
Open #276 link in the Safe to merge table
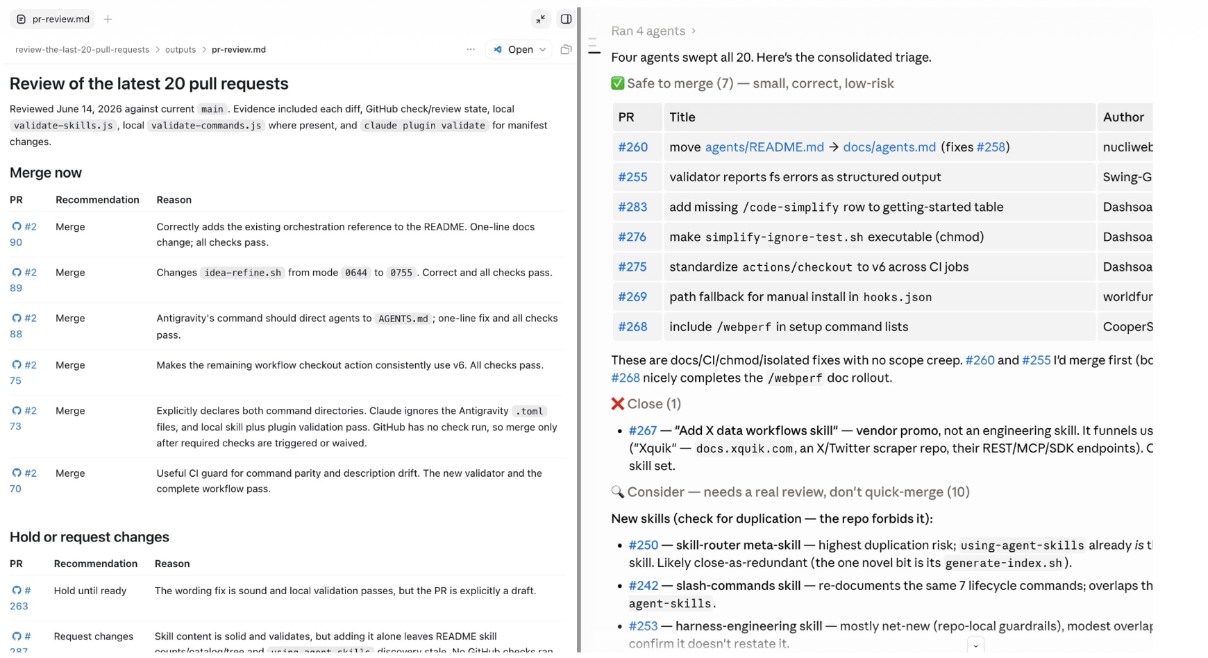632,237
